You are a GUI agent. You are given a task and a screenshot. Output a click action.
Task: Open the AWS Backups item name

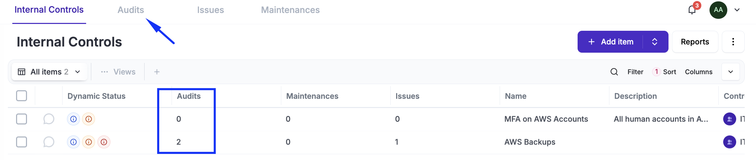click(530, 142)
